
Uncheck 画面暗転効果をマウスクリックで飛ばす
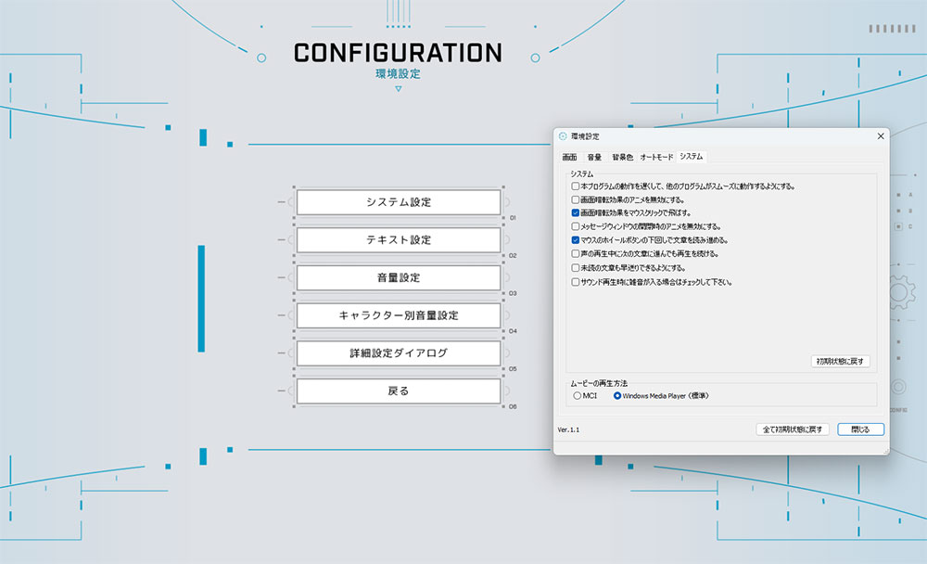point(576,212)
